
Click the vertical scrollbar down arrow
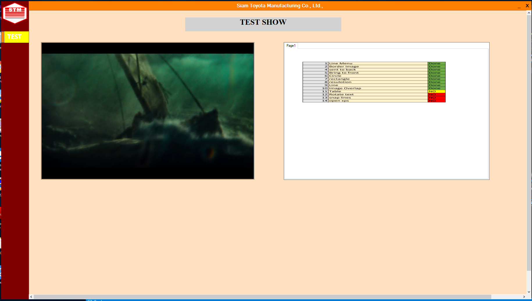click(x=529, y=292)
